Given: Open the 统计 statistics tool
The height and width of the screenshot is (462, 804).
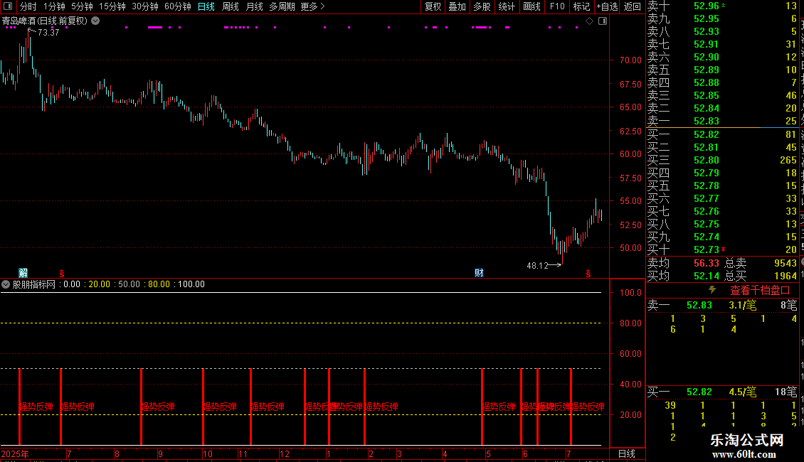Looking at the screenshot, I should tap(507, 6).
